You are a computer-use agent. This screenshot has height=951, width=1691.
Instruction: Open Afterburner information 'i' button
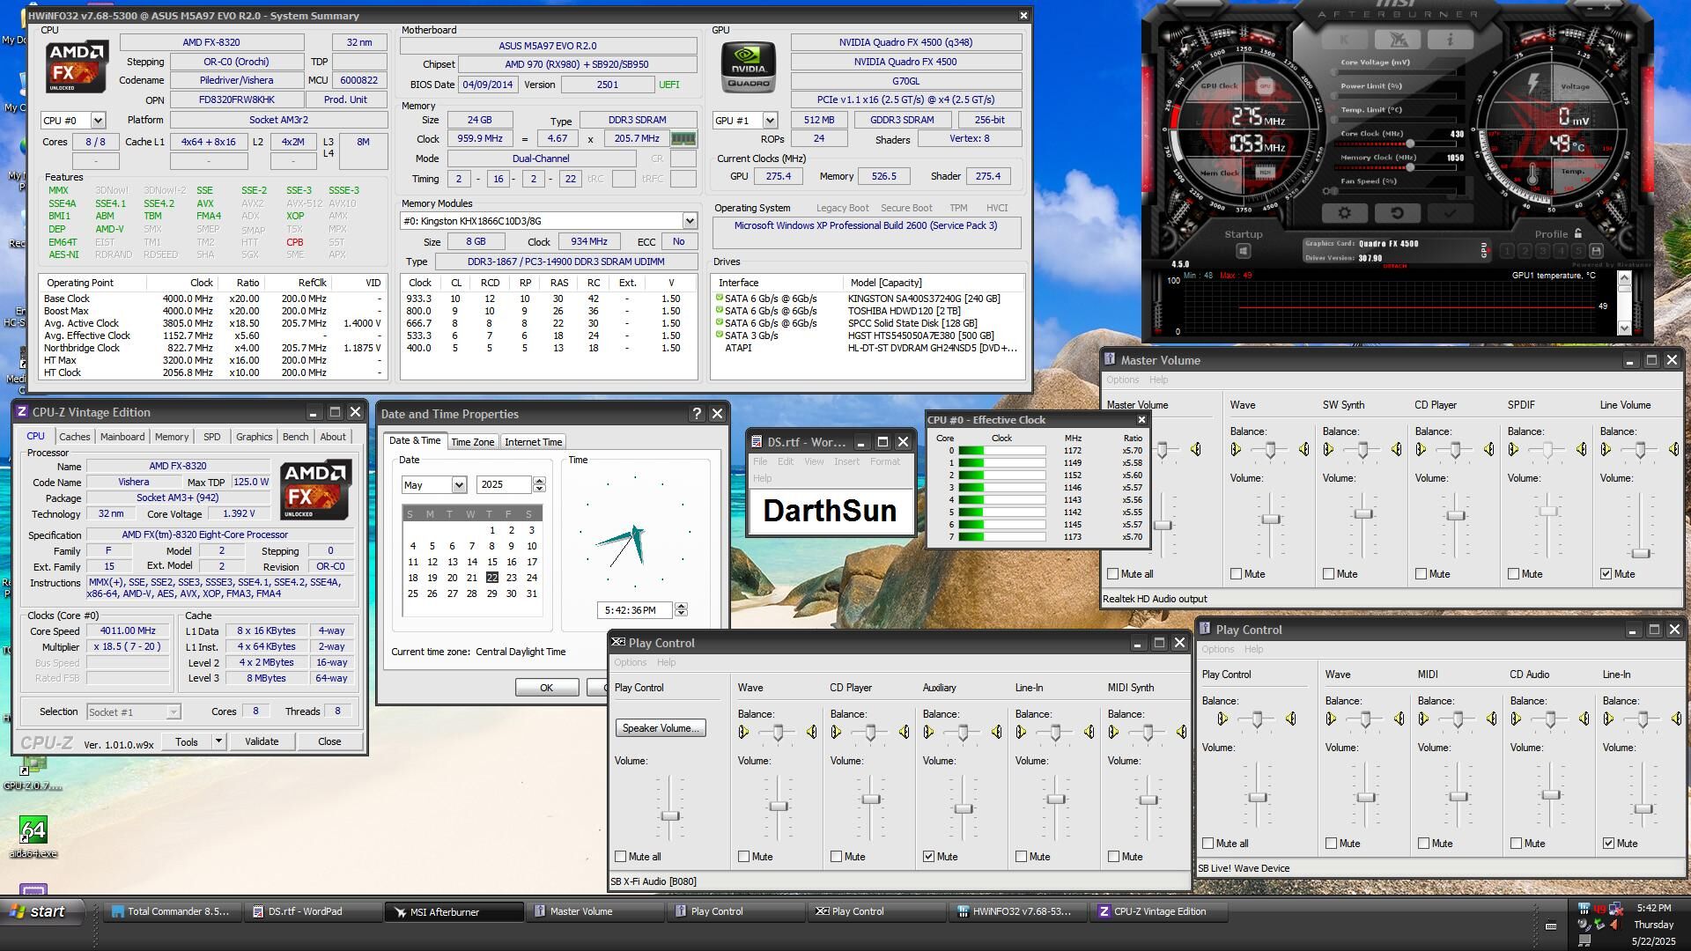pos(1450,40)
